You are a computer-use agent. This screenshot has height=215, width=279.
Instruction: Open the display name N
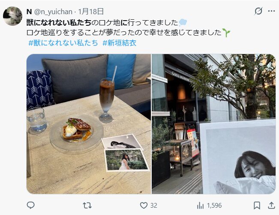click(29, 12)
